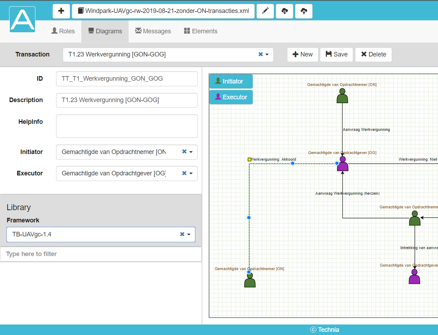This screenshot has height=335, width=438.
Task: Click the blue endpoint at the purple OG figure
Action: coord(337,163)
